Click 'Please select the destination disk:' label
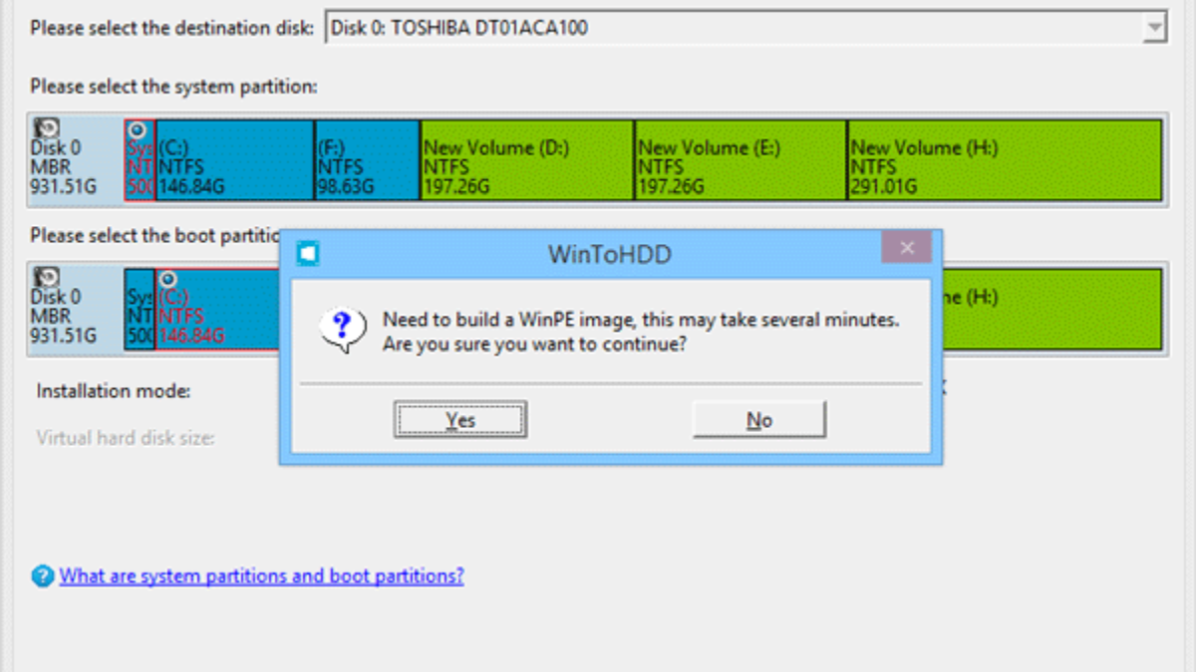Viewport: 1196px width, 672px height. click(x=173, y=28)
